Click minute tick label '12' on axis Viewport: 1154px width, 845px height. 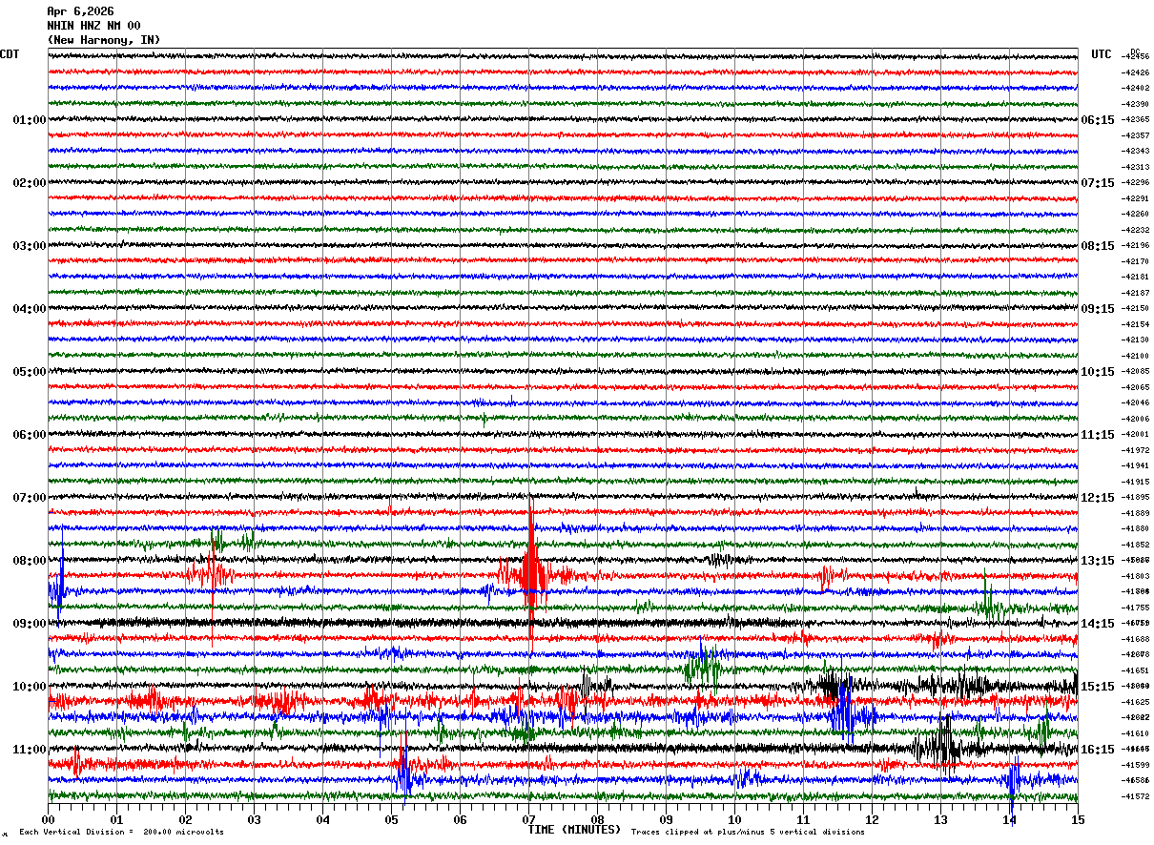[x=872, y=819]
